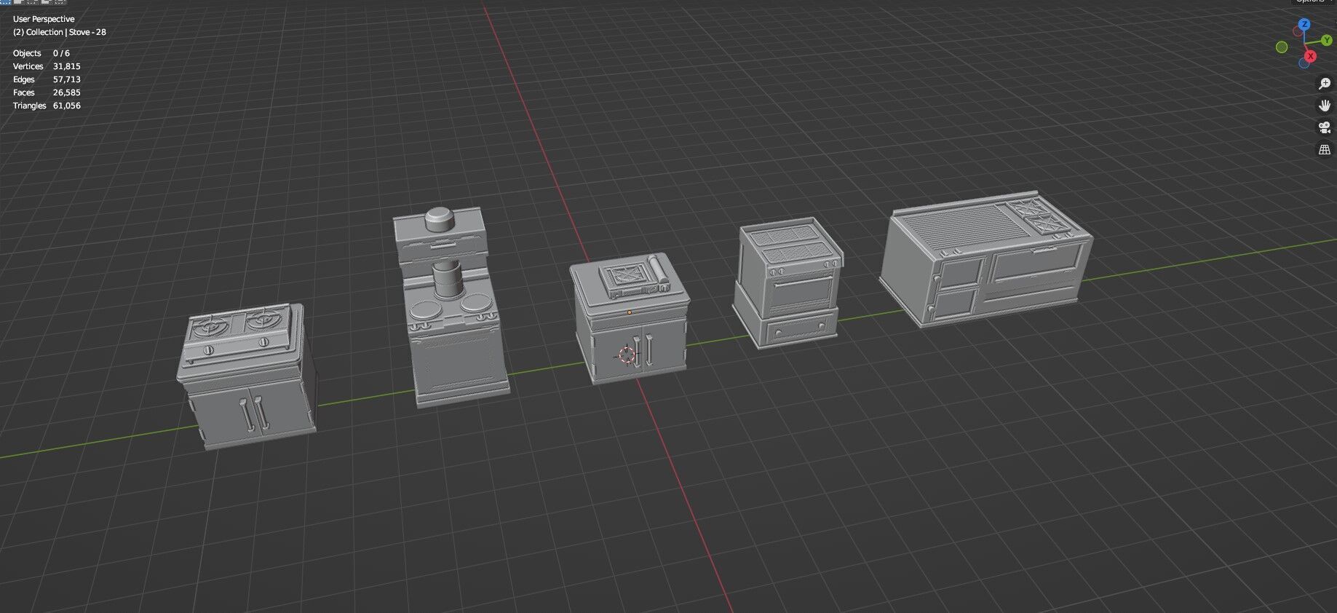Click the 'Faces' statistics label
The image size is (1337, 613).
[x=23, y=92]
